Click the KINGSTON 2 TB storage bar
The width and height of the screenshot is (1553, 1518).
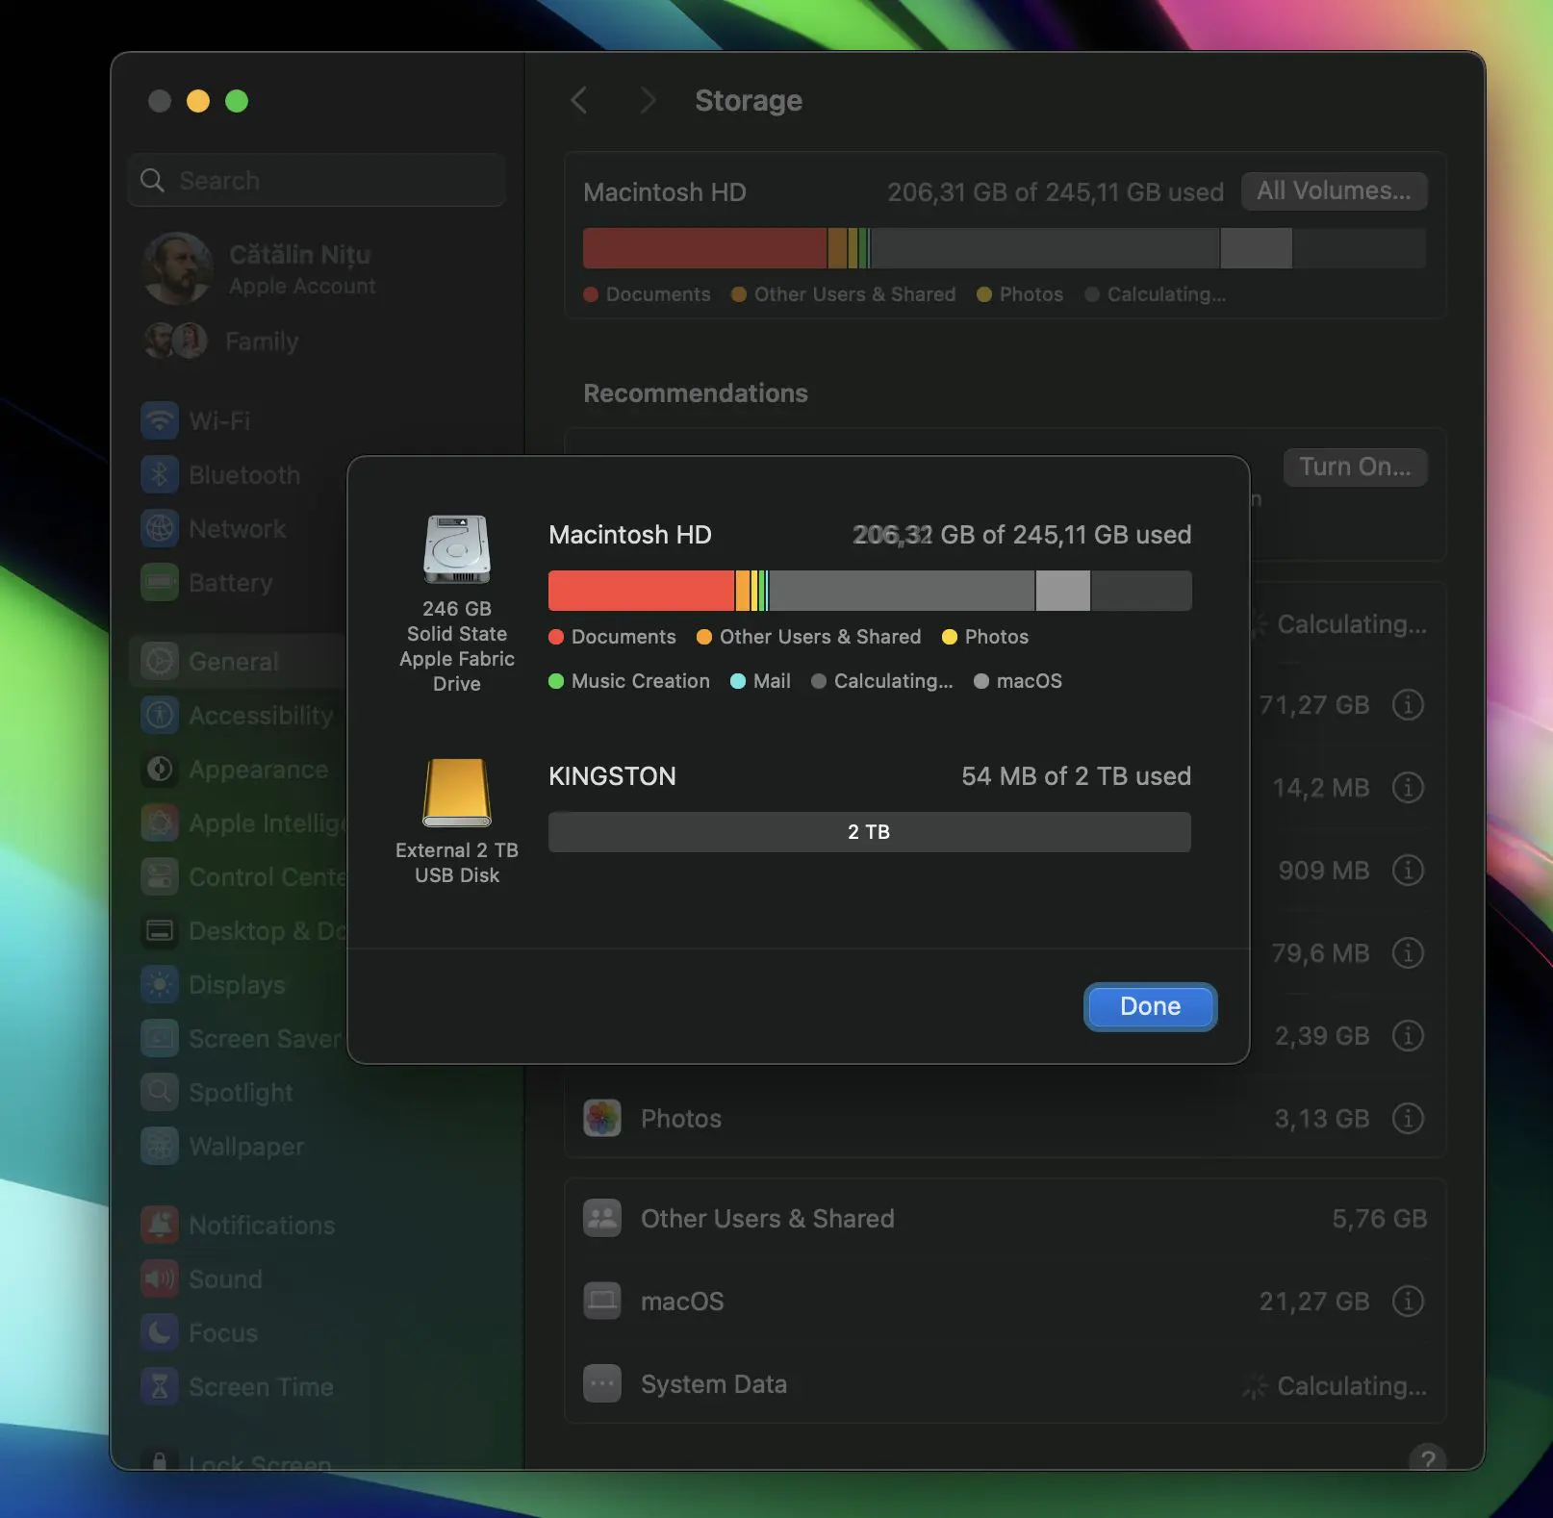pyautogui.click(x=870, y=832)
